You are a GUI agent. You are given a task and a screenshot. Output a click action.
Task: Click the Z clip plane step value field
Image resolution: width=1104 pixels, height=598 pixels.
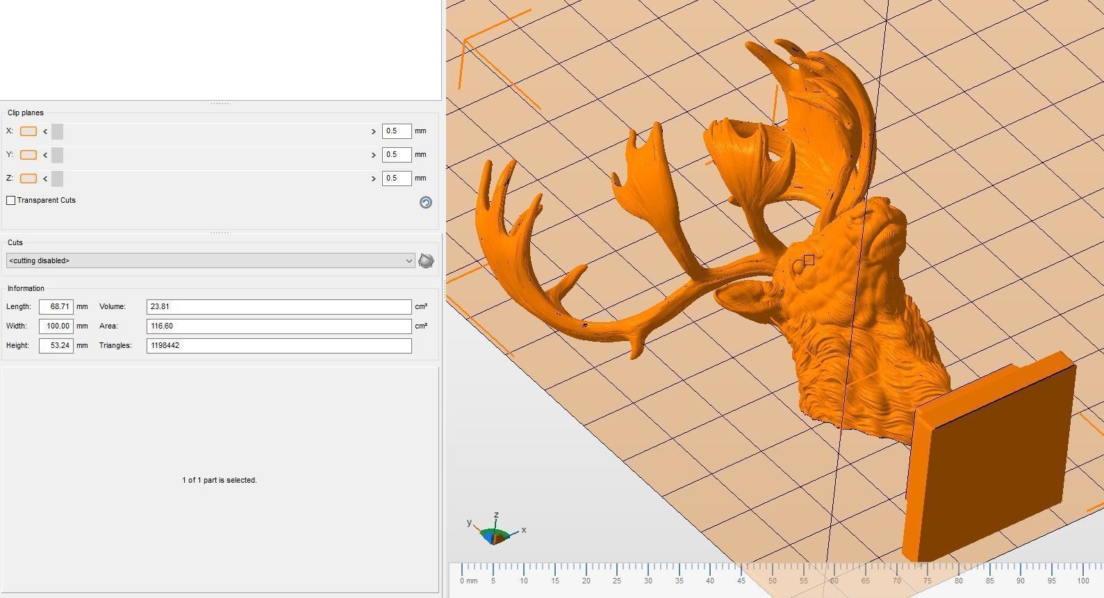point(397,178)
